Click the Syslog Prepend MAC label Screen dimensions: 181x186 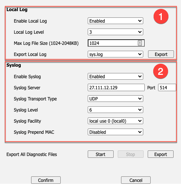pos(34,132)
